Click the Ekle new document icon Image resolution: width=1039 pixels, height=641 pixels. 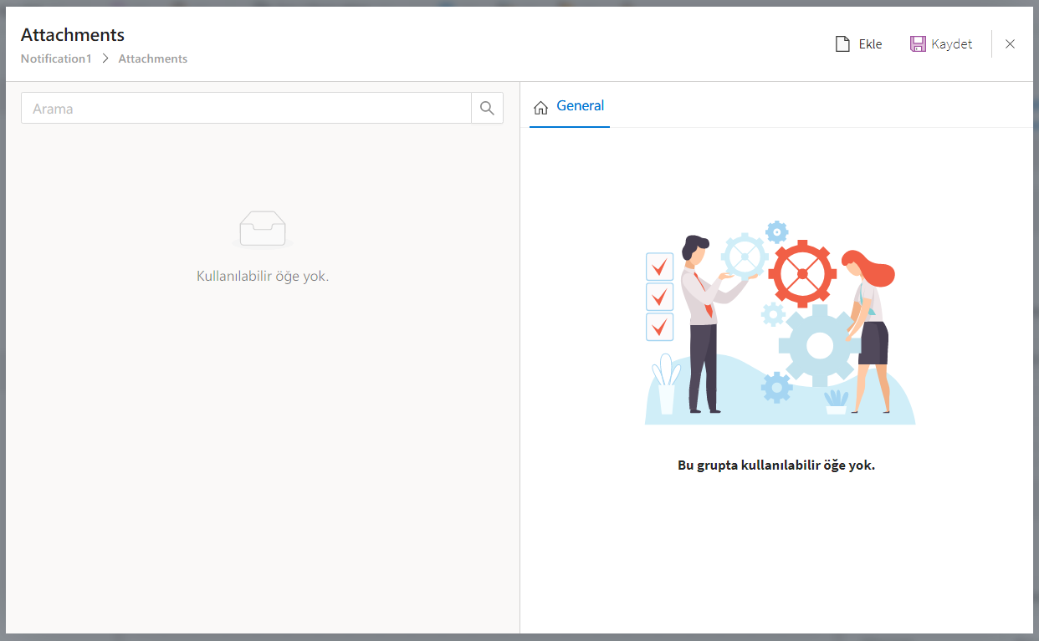point(843,44)
